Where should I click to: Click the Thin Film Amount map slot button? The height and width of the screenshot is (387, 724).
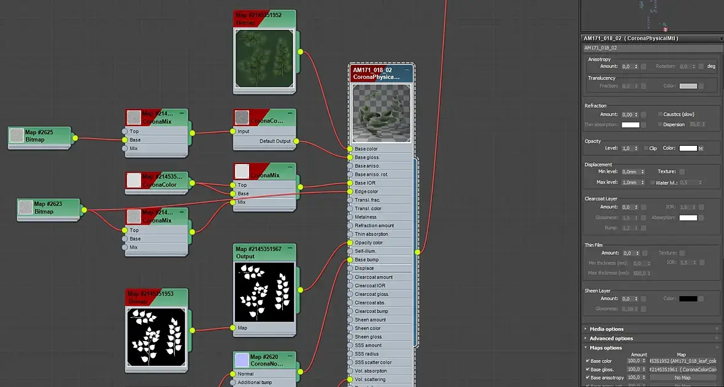pos(645,253)
